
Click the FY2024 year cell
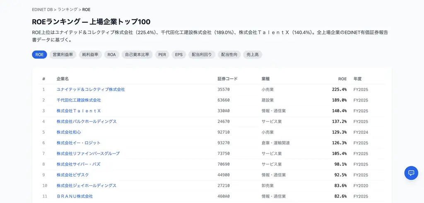361,132
